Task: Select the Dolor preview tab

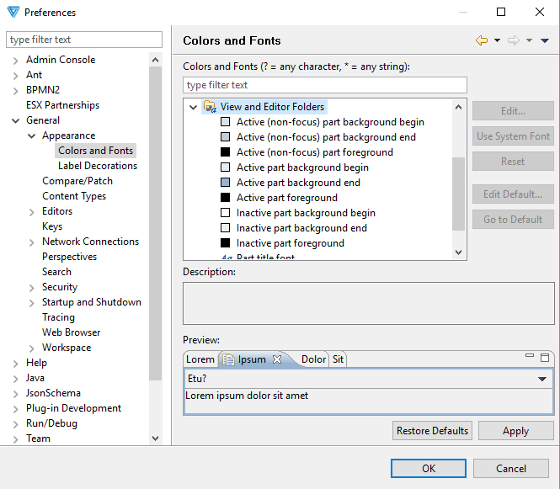Action: [x=313, y=359]
